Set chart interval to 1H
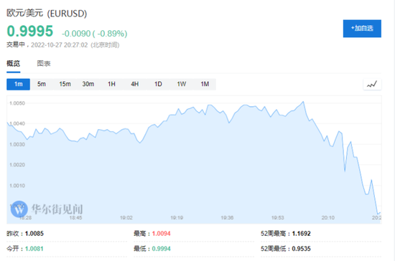The height and width of the screenshot is (261, 395). pos(111,84)
